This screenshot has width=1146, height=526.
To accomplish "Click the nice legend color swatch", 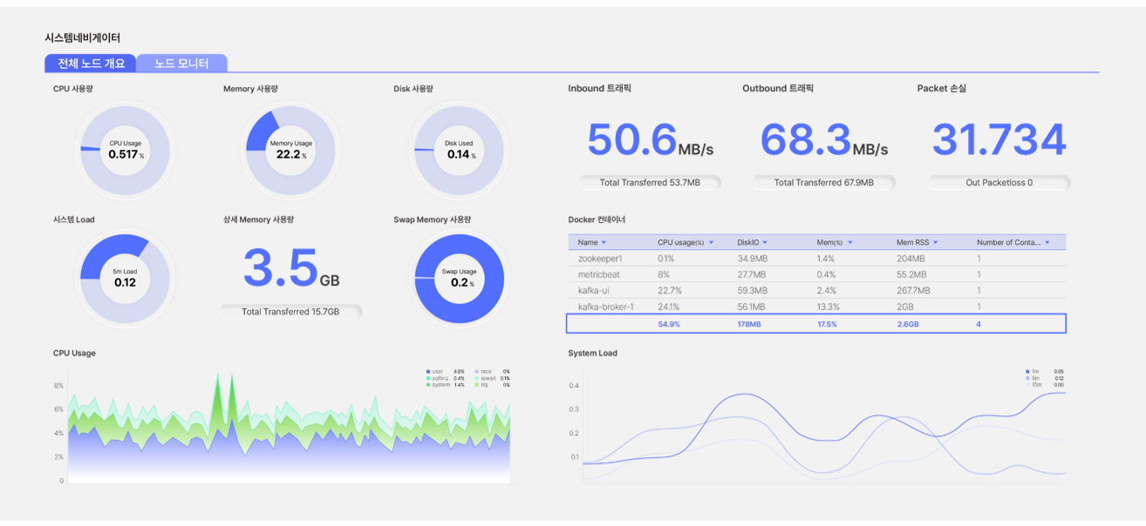I will tap(476, 372).
